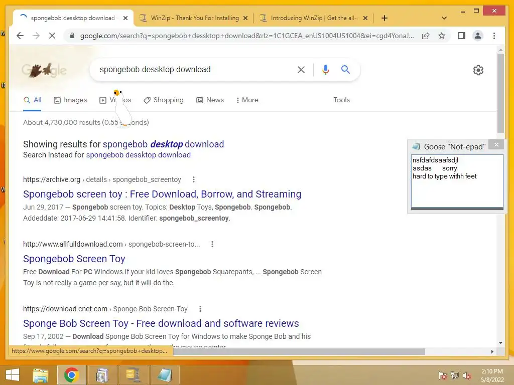Open Spongebob Screen Toy allfulldownload result

point(74,259)
